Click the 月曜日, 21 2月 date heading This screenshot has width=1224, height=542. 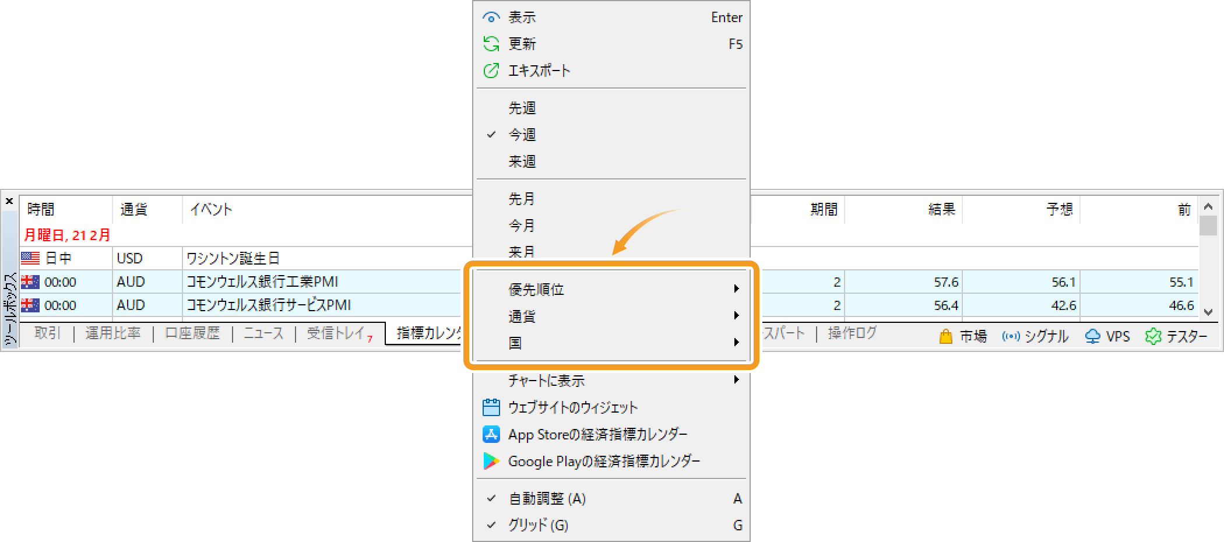tap(67, 235)
